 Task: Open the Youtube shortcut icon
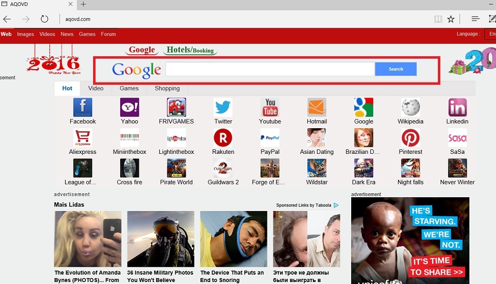point(270,107)
